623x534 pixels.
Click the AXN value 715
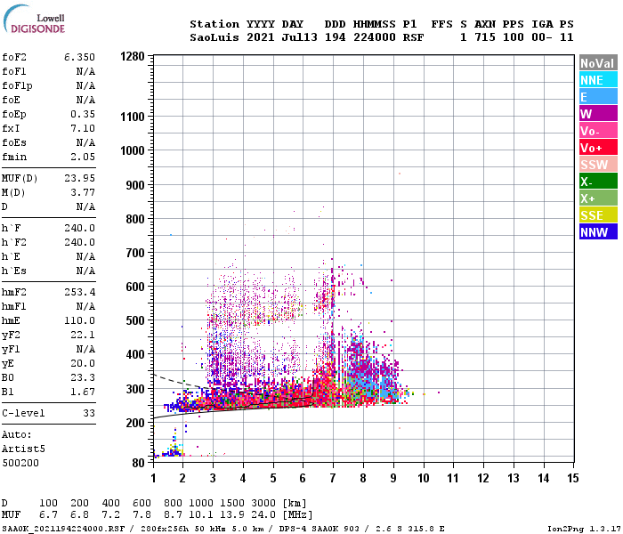click(485, 37)
